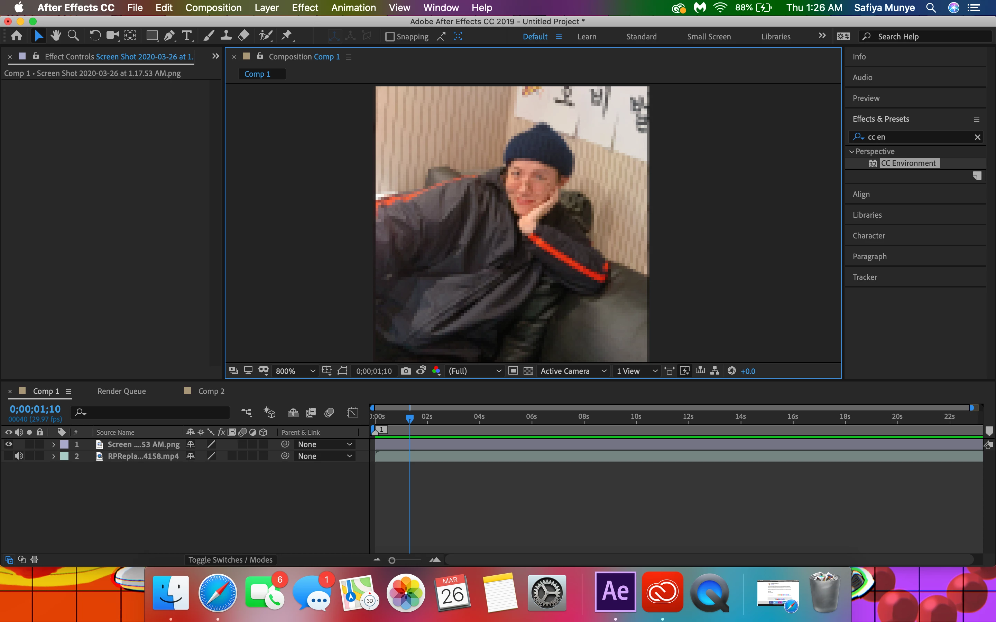Mute audio of RPRepla mp4 layer
This screenshot has width=996, height=622.
[19, 456]
